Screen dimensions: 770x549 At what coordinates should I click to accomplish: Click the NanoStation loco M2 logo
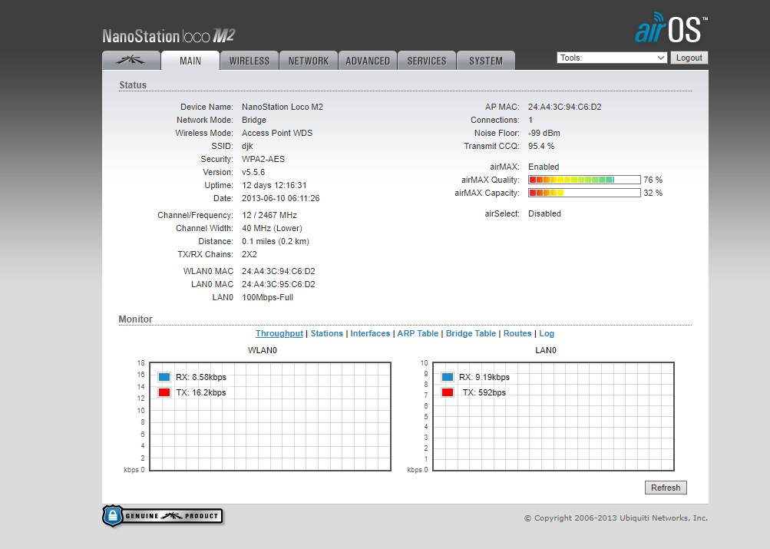(168, 36)
